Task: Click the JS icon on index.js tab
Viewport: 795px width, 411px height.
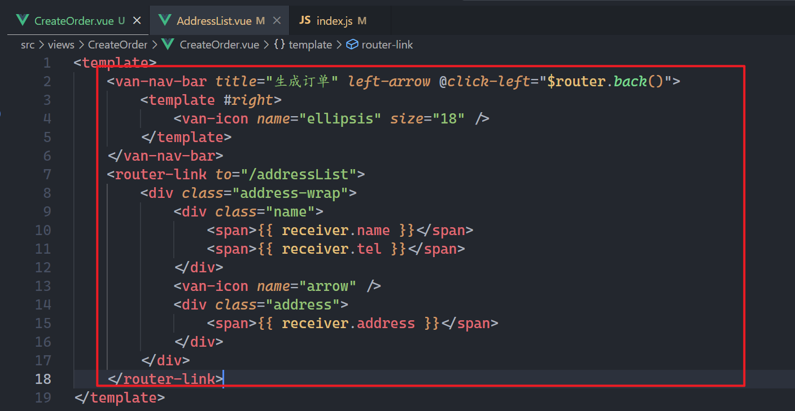Action: [304, 20]
